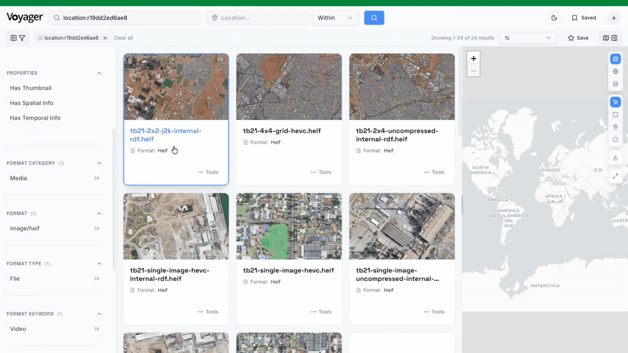Open tb21-2x4-uncompressed-internal-rdf.heif title link
Image resolution: width=628 pixels, height=353 pixels.
point(397,135)
